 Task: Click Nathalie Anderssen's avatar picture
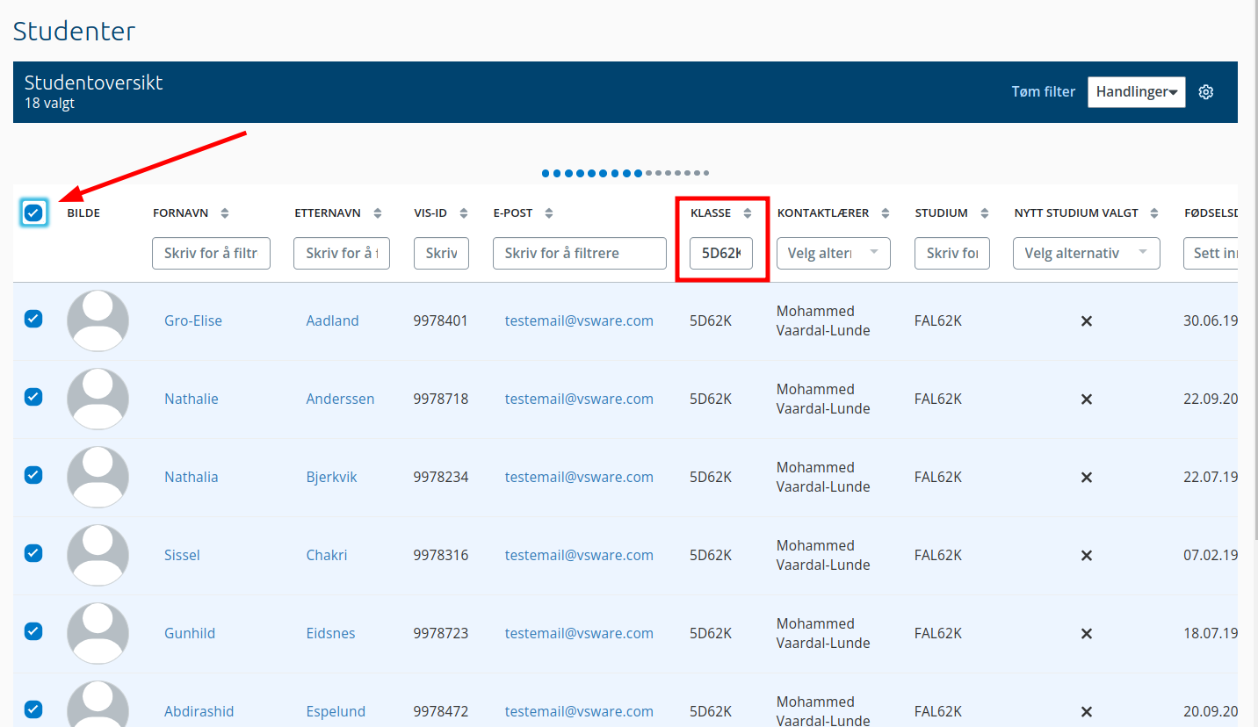pos(98,399)
